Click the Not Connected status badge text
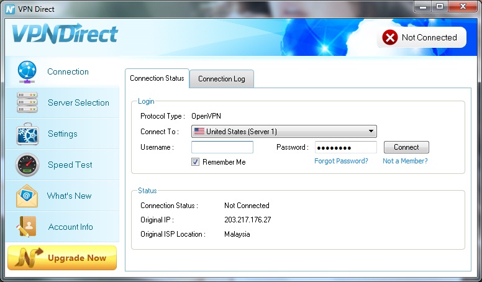The width and height of the screenshot is (482, 282). 429,37
